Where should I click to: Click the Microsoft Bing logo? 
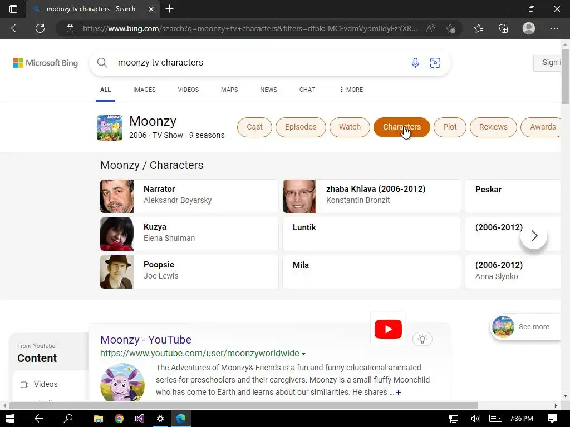(46, 63)
